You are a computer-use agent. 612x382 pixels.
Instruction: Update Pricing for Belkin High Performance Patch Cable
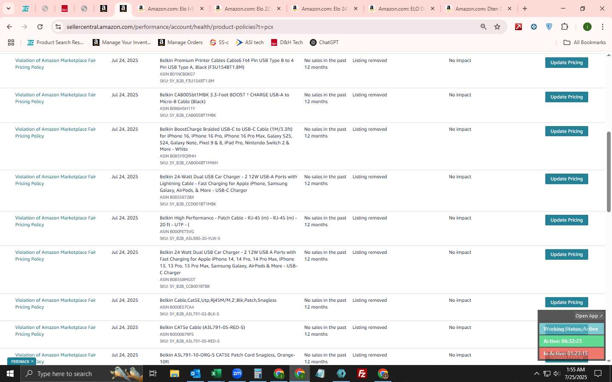coord(567,220)
